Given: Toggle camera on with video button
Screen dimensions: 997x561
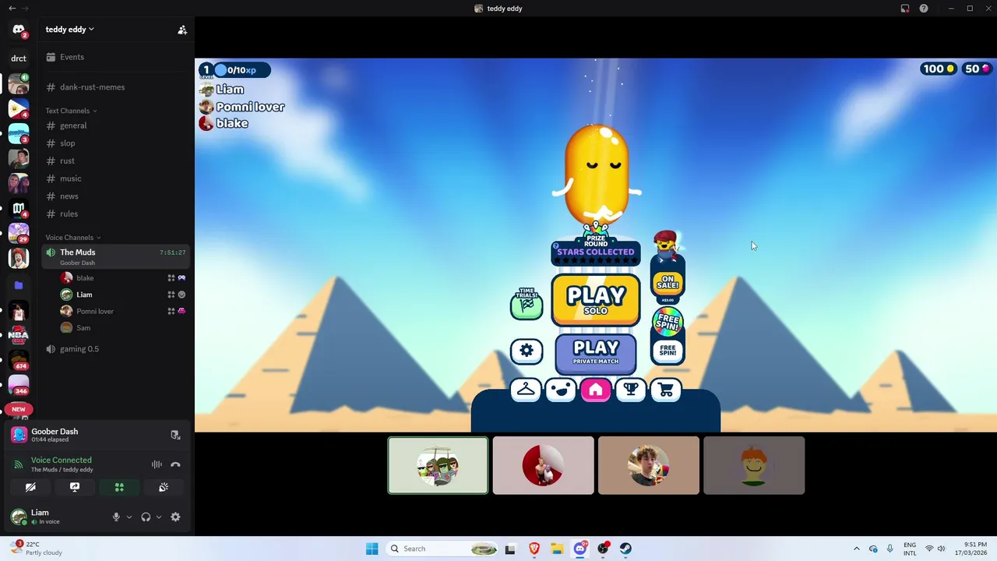Looking at the screenshot, I should pos(30,487).
